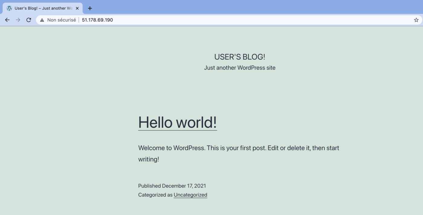Click the Categorized as label
Viewport: 423px width, 215px height.
[x=155, y=195]
